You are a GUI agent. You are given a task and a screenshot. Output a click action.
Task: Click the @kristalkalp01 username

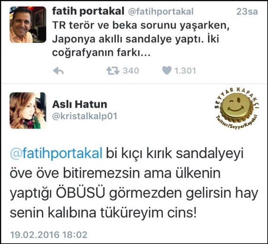[x=85, y=116]
